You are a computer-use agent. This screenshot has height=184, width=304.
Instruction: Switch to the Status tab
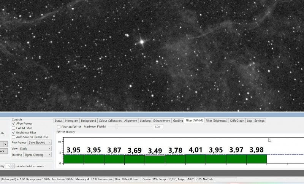pyautogui.click(x=59, y=121)
